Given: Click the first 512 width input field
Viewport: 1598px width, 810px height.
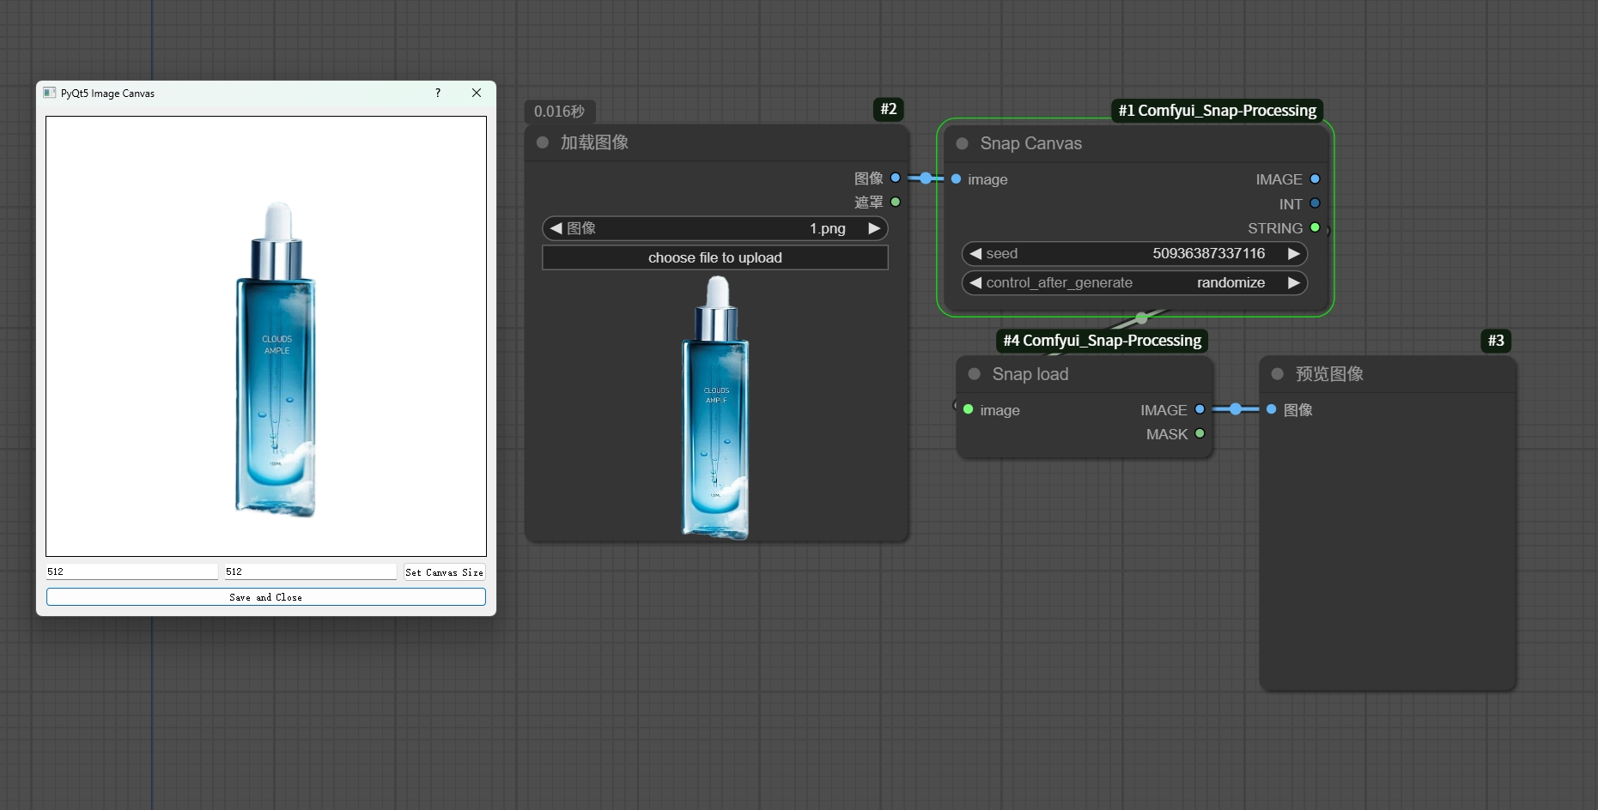Looking at the screenshot, I should 132,571.
